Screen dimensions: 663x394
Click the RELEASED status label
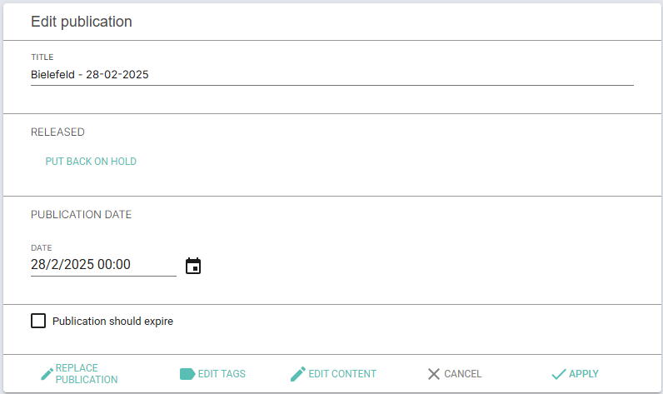[57, 132]
